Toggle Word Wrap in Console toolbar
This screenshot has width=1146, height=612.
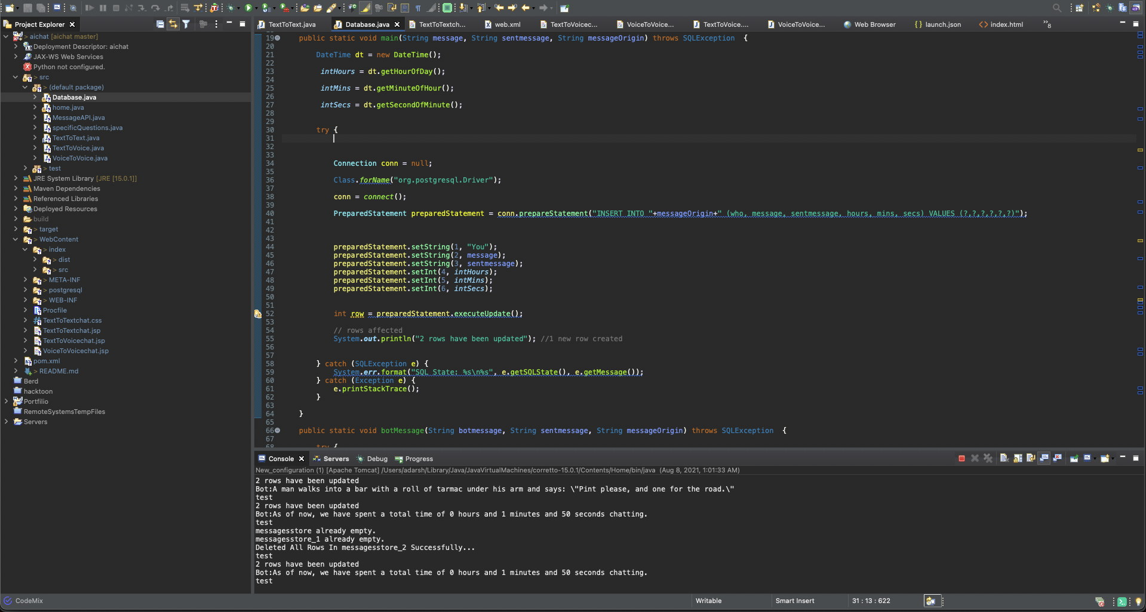(1031, 458)
